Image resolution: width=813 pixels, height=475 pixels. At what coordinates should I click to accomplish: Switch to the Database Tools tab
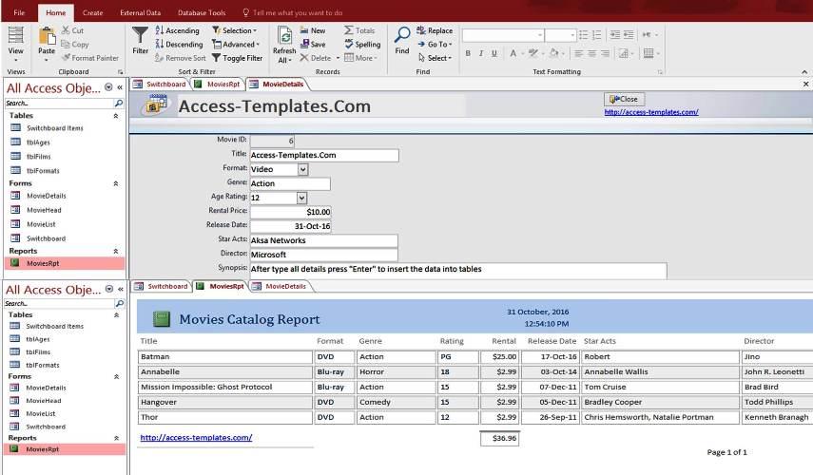click(x=202, y=12)
